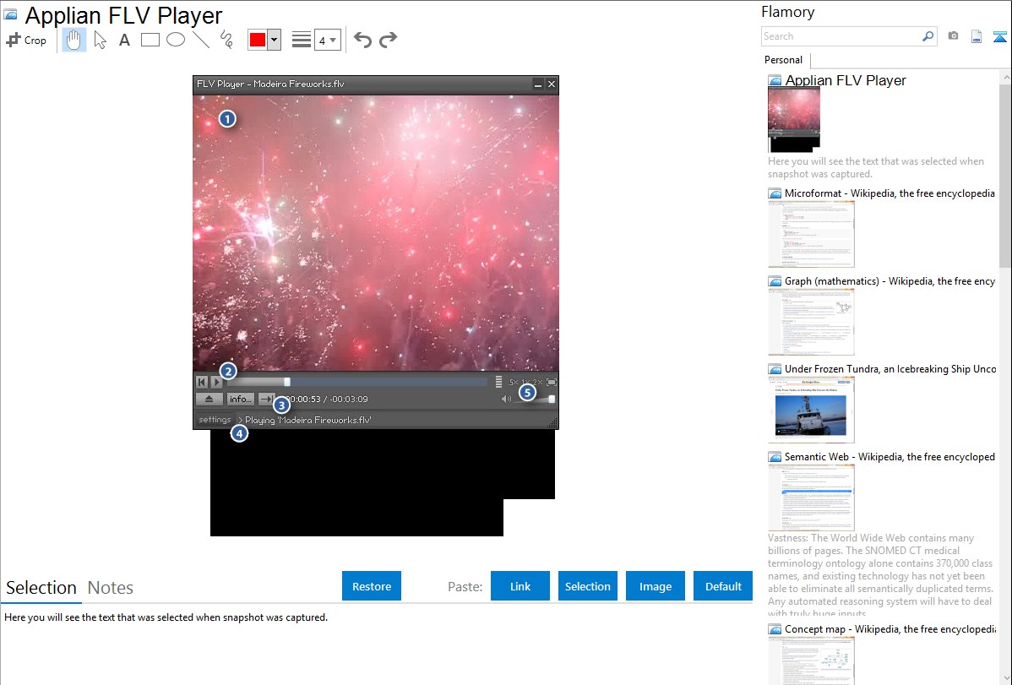Click the volume slider handle
The width and height of the screenshot is (1012, 685).
(x=552, y=399)
